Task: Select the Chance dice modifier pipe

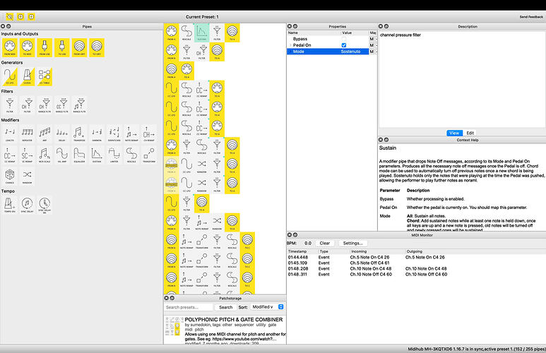Action: coord(10,176)
